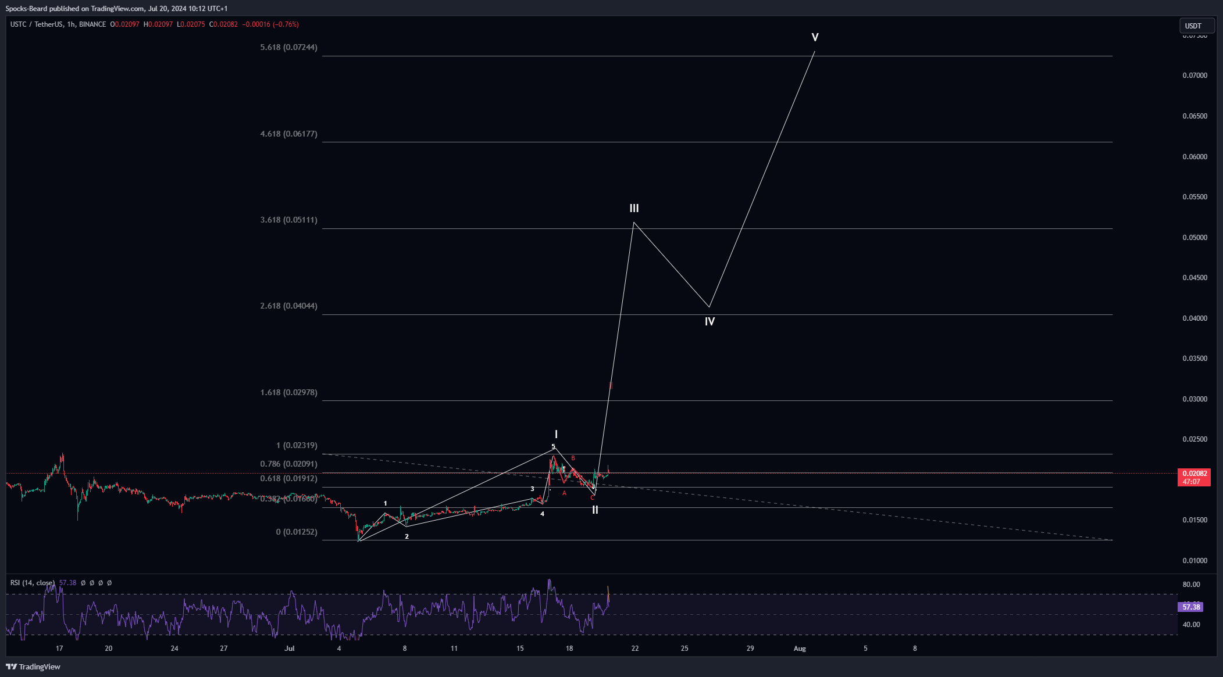Click the RSI (14, close) indicator label

coord(33,583)
